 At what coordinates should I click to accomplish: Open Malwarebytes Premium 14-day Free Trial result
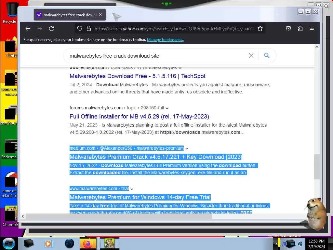[140, 197]
